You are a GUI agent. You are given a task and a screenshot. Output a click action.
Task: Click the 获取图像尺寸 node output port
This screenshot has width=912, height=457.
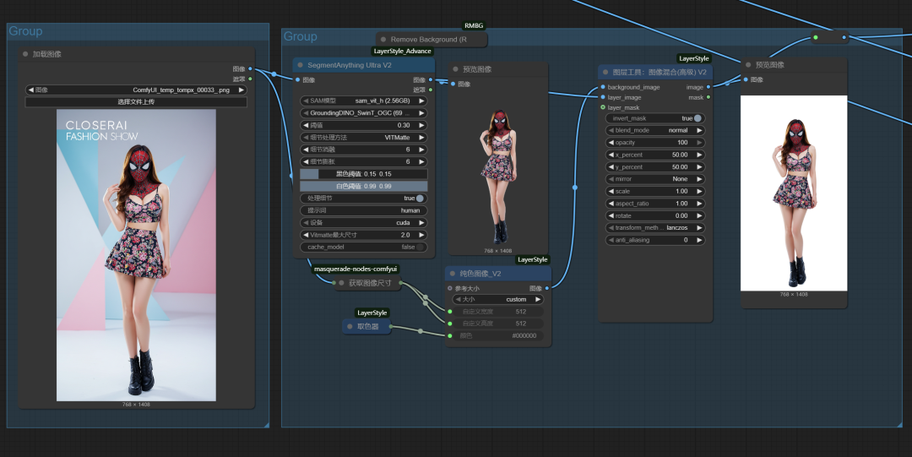401,283
